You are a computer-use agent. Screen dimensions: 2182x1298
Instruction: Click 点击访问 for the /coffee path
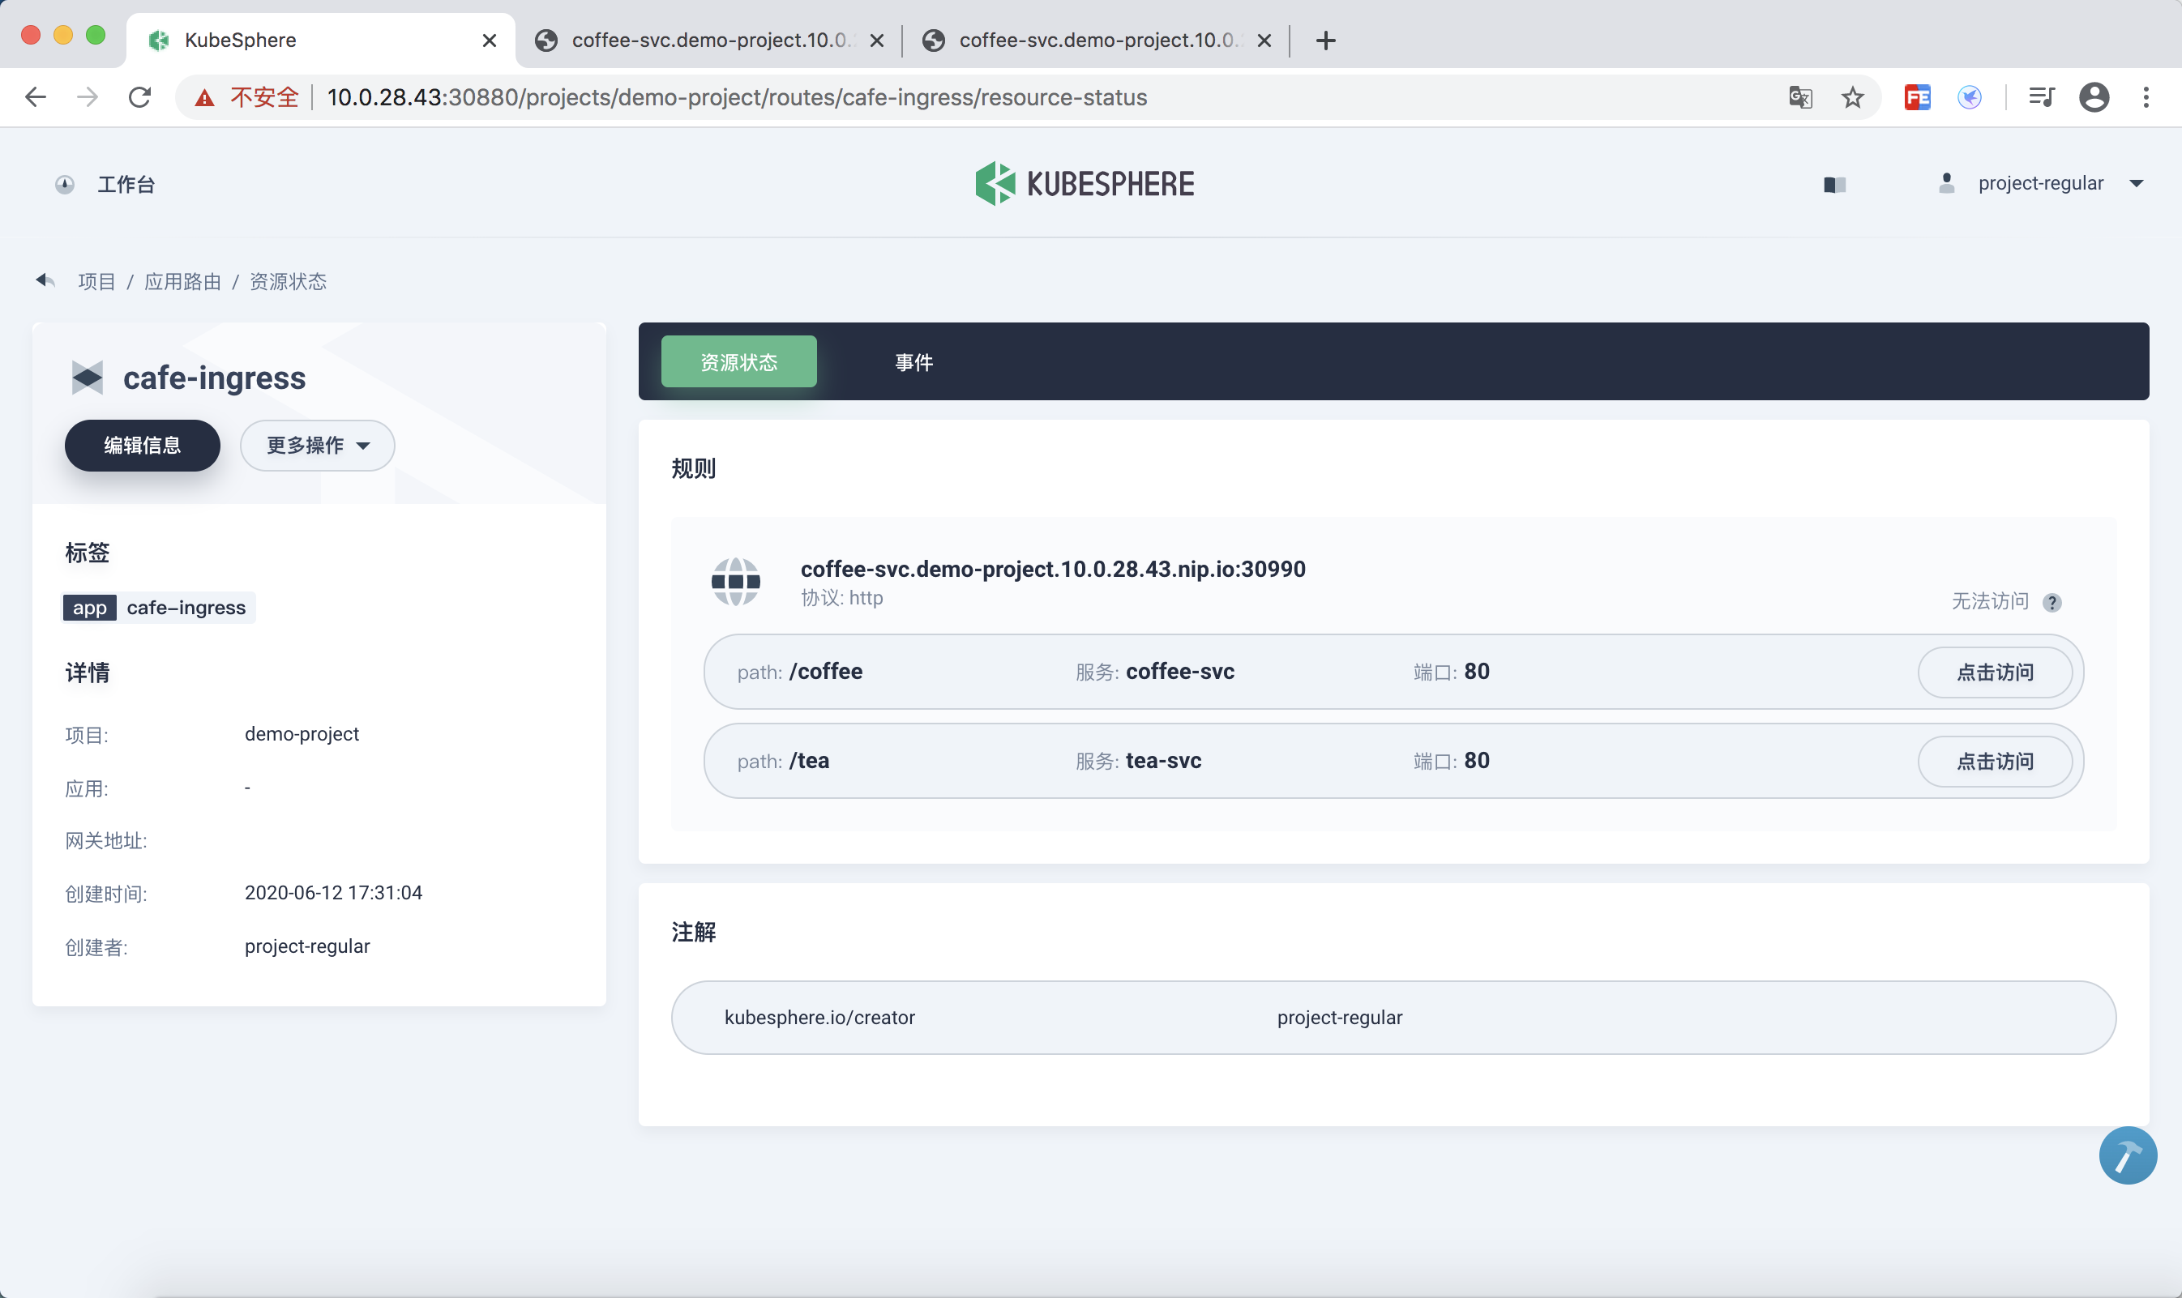[x=1994, y=672]
